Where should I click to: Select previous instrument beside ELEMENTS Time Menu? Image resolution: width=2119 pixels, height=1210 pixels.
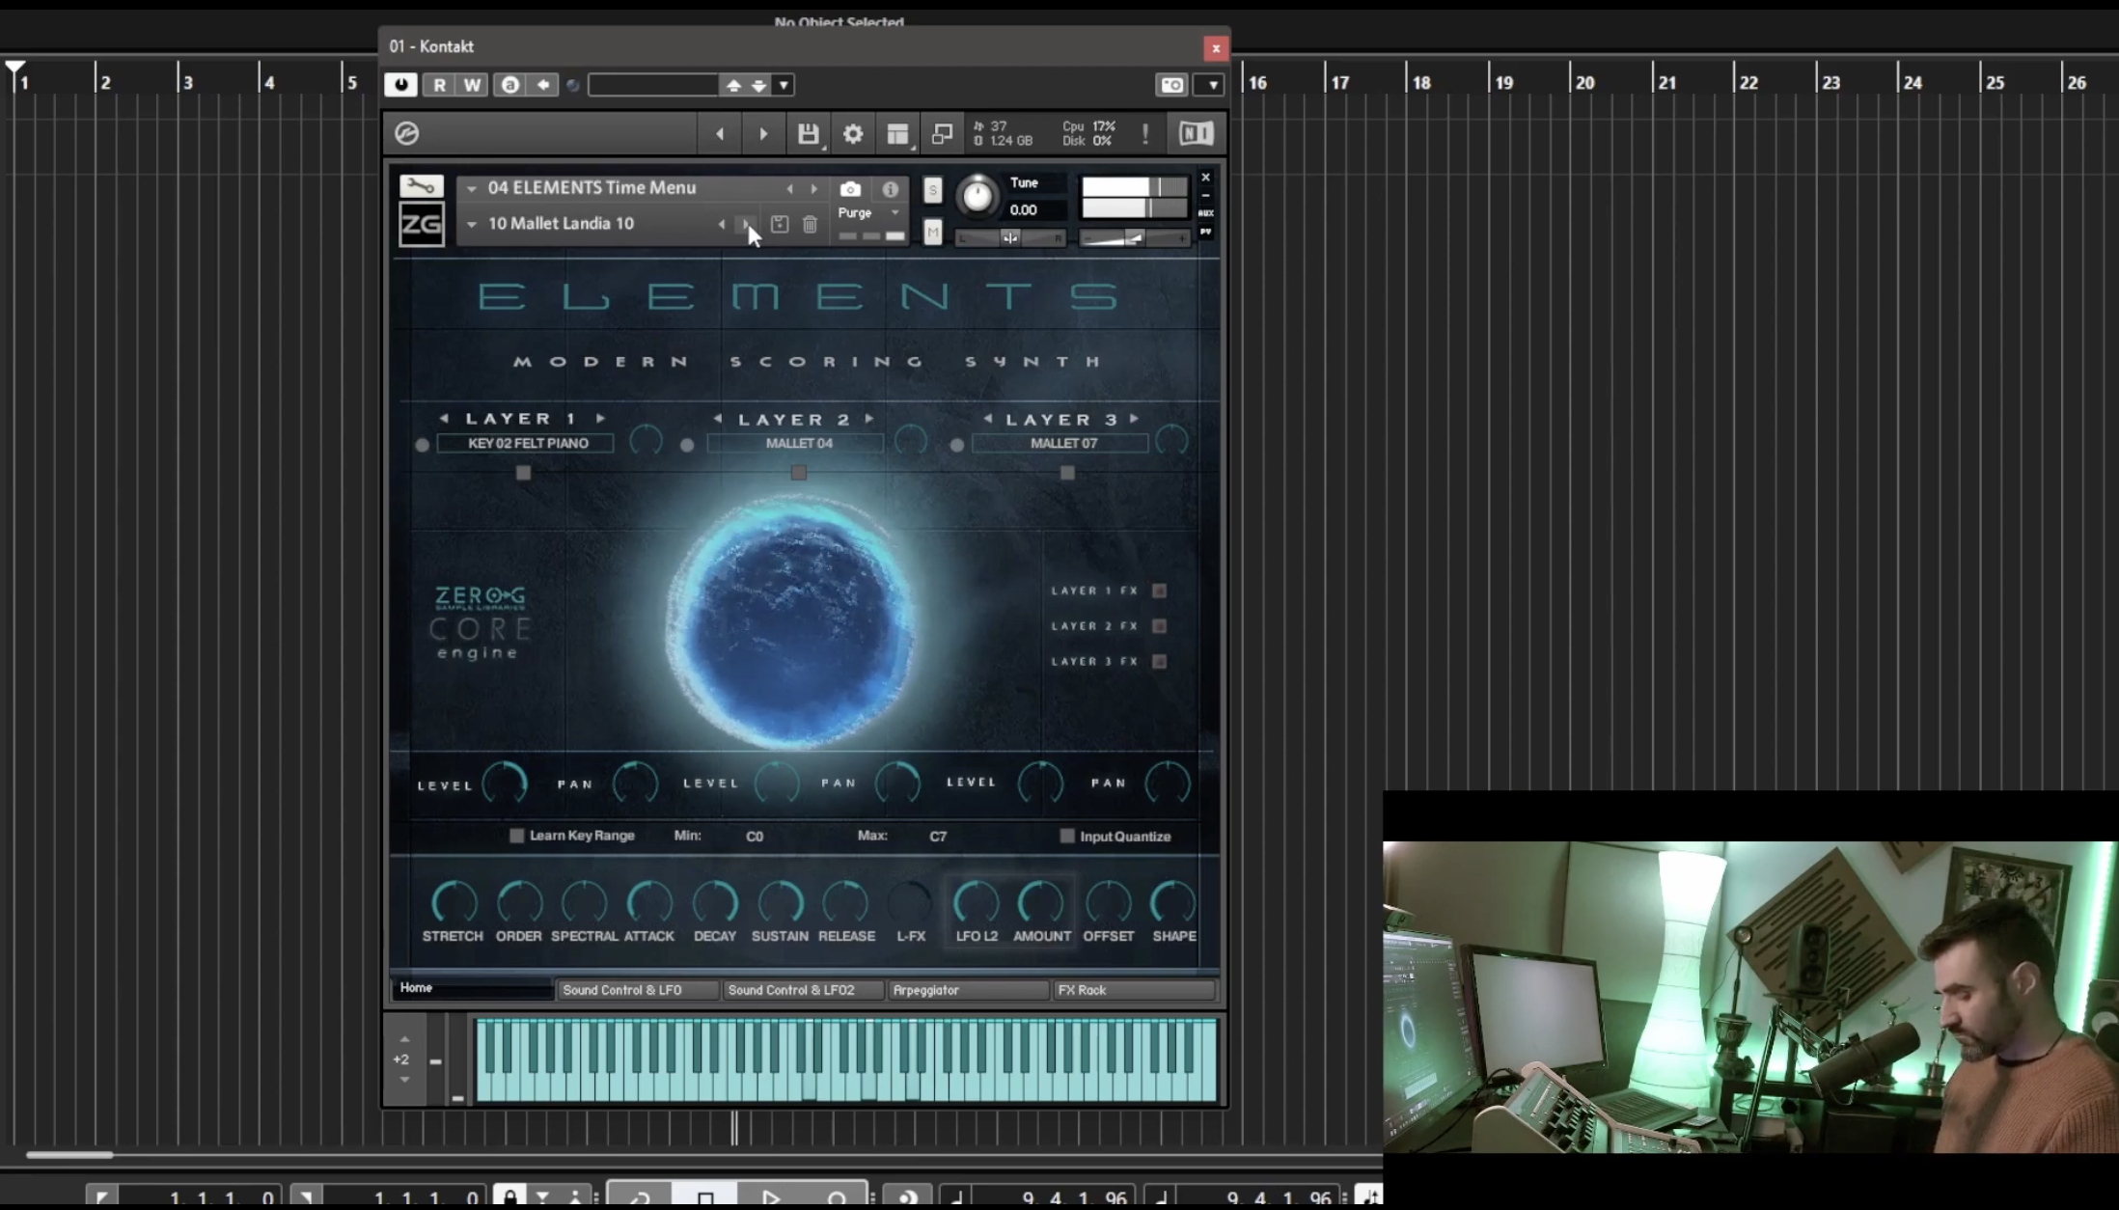pyautogui.click(x=789, y=189)
